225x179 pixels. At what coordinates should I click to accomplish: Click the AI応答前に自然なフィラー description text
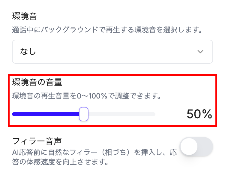[94, 153]
